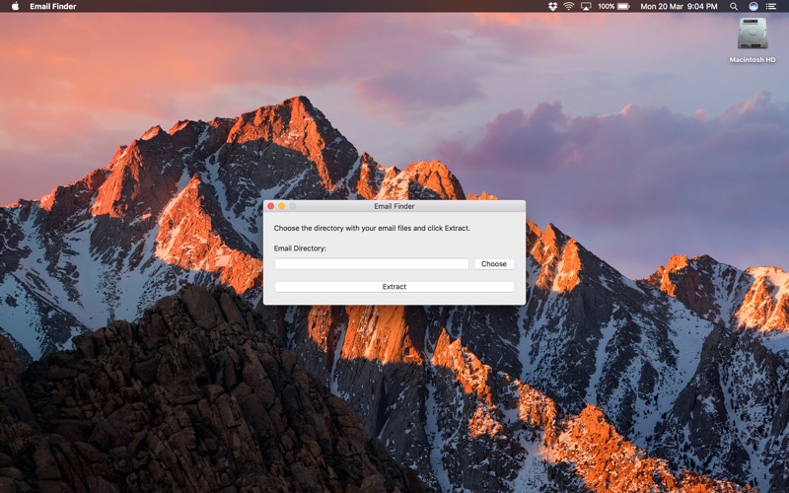This screenshot has width=789, height=493.
Task: Open the Wi-Fi status menu
Action: 569,7
